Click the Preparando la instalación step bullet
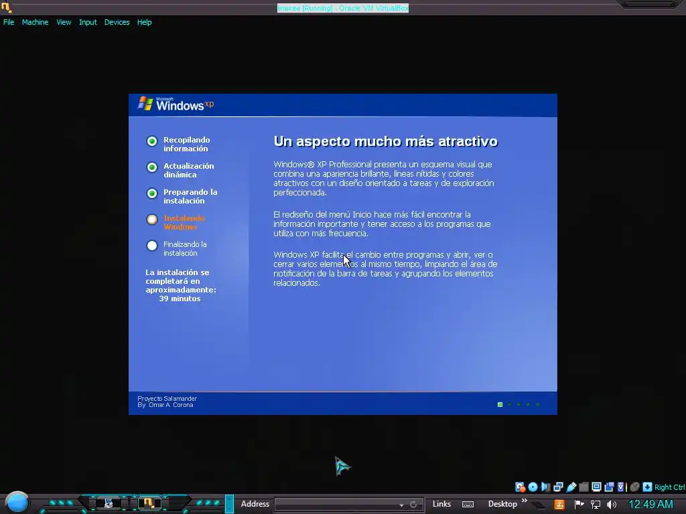 (x=152, y=193)
